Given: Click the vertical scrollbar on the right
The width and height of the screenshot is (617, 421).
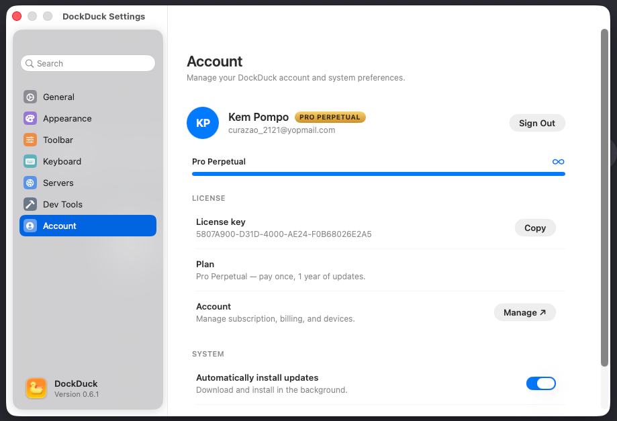Looking at the screenshot, I should [604, 198].
